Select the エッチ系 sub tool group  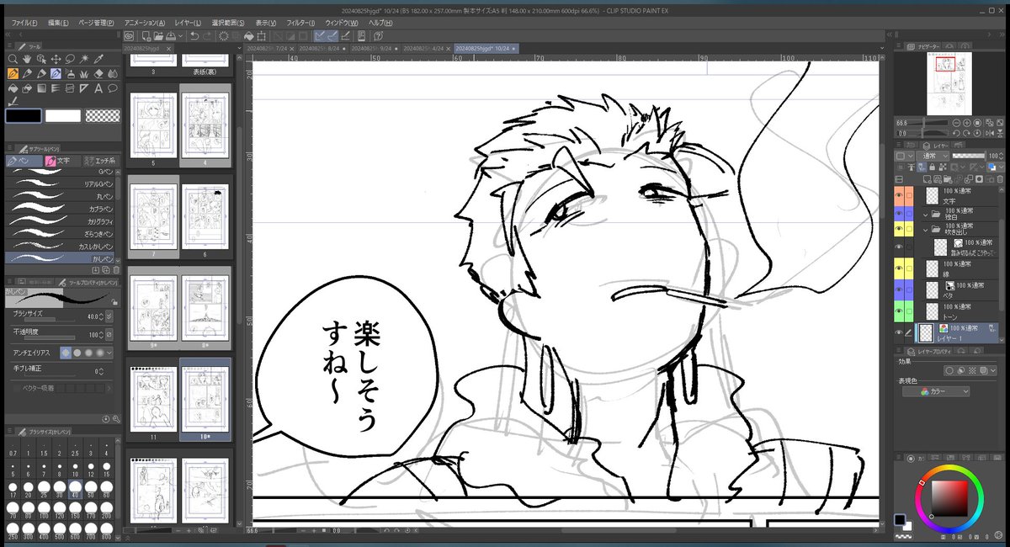(101, 160)
